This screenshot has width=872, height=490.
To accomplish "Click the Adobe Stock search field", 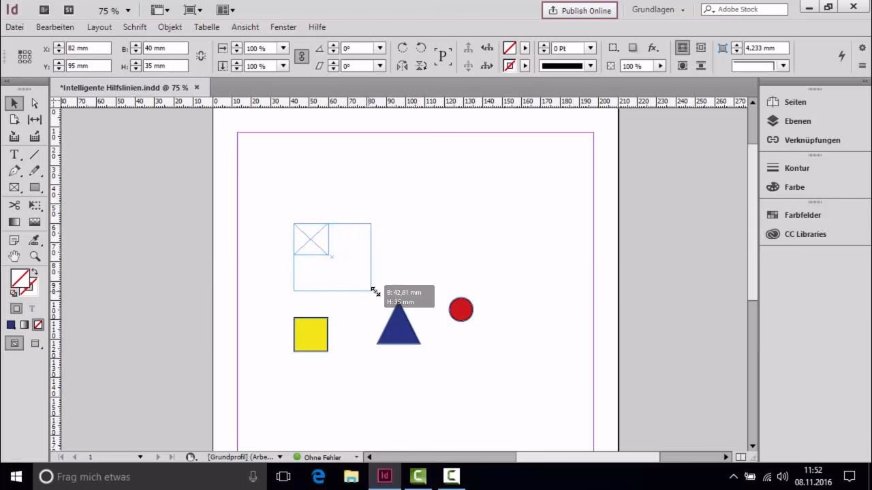I will point(746,10).
